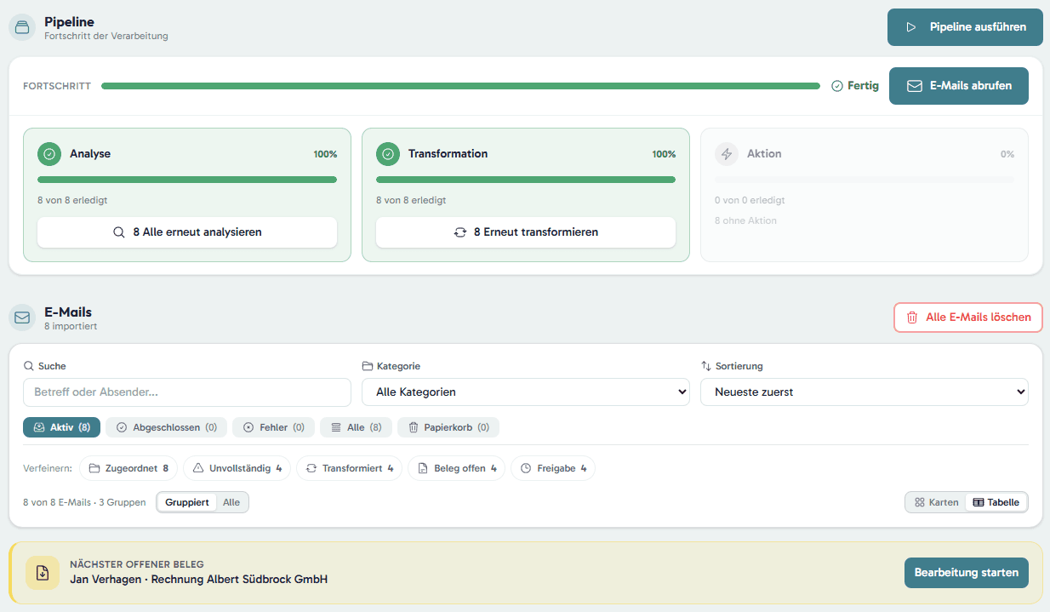
Task: Click the text 8 ohne Aktion
Action: tap(745, 220)
